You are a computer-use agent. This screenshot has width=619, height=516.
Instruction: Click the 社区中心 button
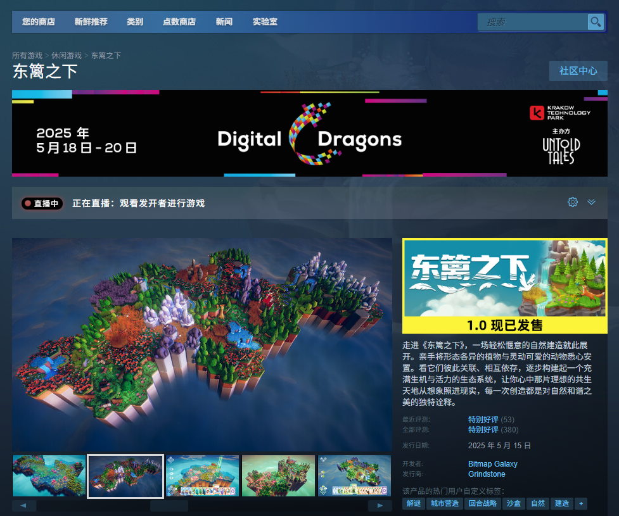tap(578, 71)
